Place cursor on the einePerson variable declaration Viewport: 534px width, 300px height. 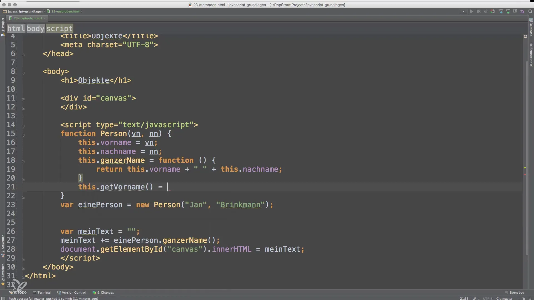pyautogui.click(x=100, y=205)
